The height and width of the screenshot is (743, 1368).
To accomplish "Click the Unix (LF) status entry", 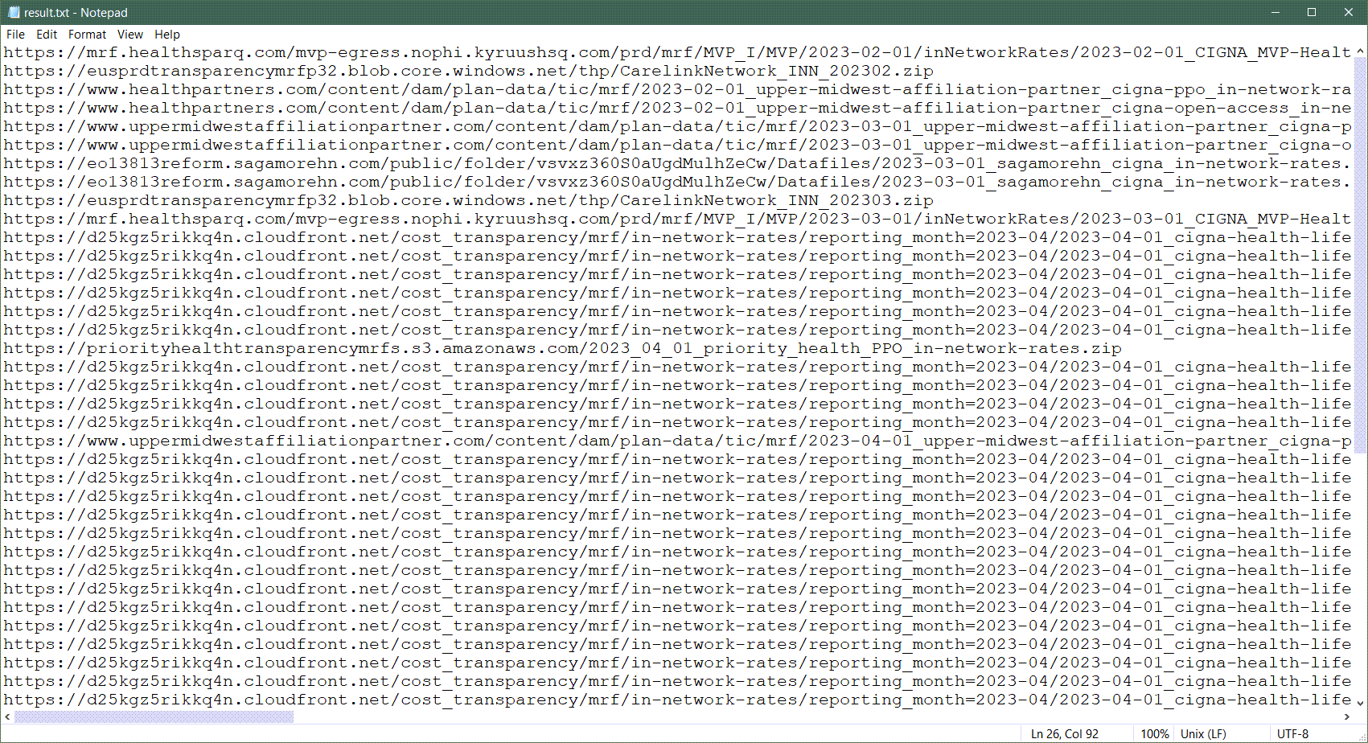I will pos(1203,733).
